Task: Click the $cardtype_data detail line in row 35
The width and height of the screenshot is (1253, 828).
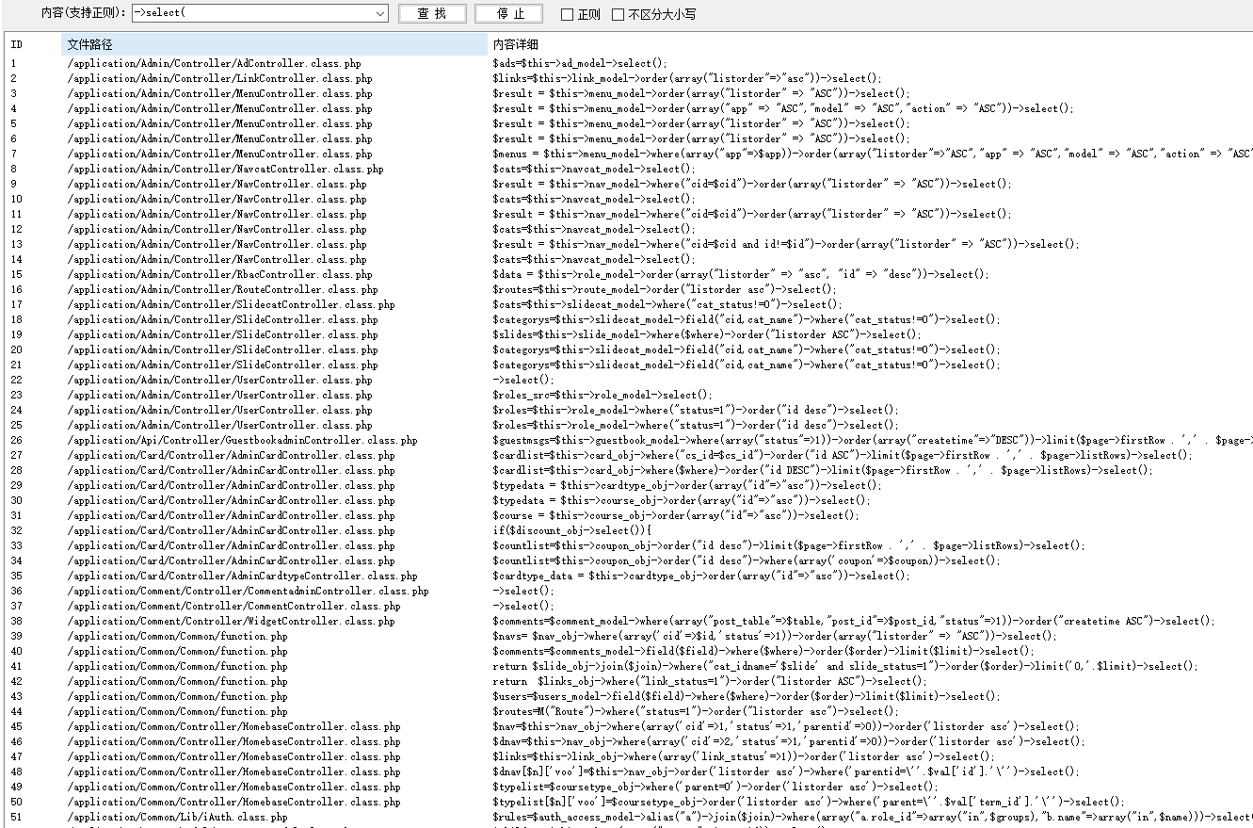Action: pyautogui.click(x=700, y=576)
